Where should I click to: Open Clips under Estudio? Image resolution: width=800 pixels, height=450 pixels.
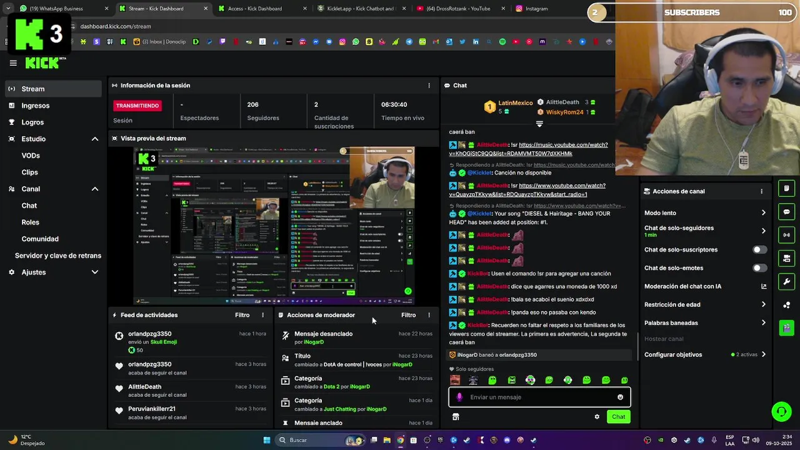coord(29,172)
